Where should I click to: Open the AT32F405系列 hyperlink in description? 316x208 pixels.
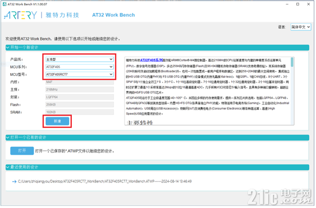point(152,60)
